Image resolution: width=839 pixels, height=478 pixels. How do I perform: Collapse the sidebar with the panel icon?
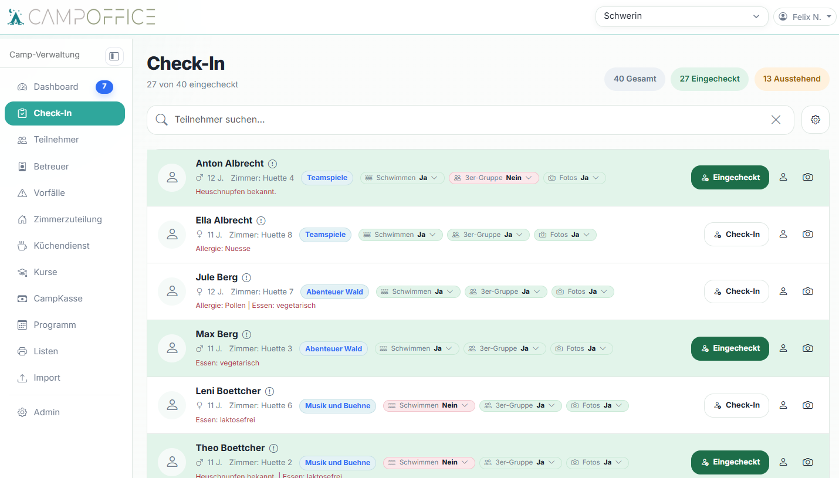tap(114, 56)
